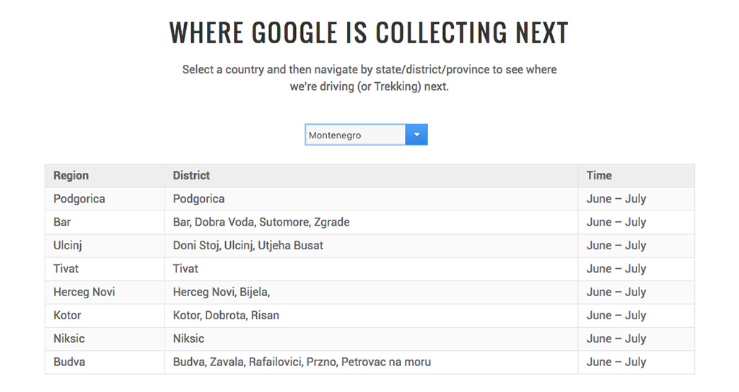The width and height of the screenshot is (739, 392).
Task: Select the Tivat region cell
Action: [105, 269]
